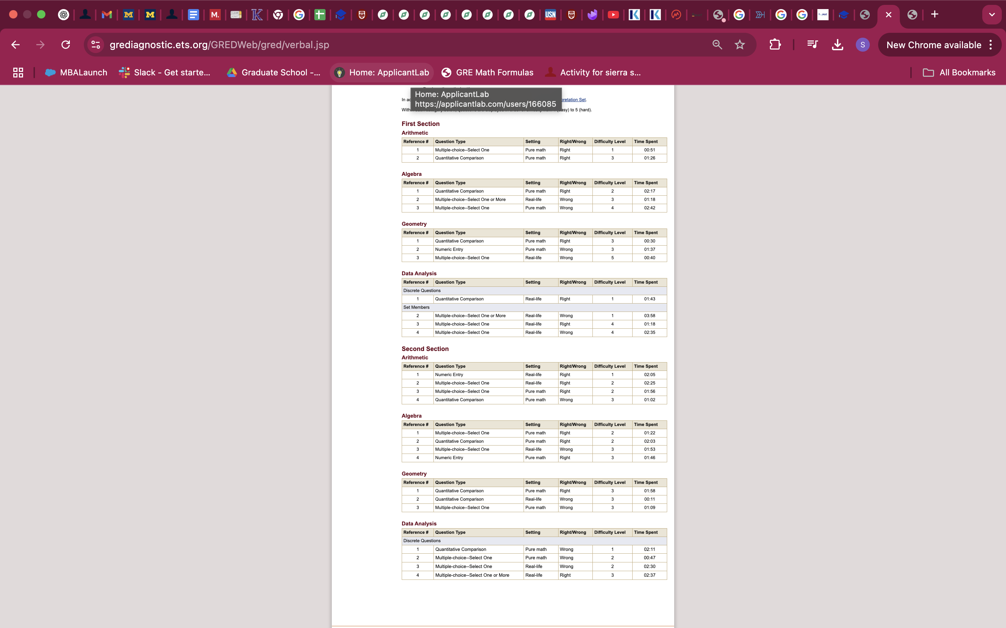Click the time value 00:51

click(x=649, y=150)
